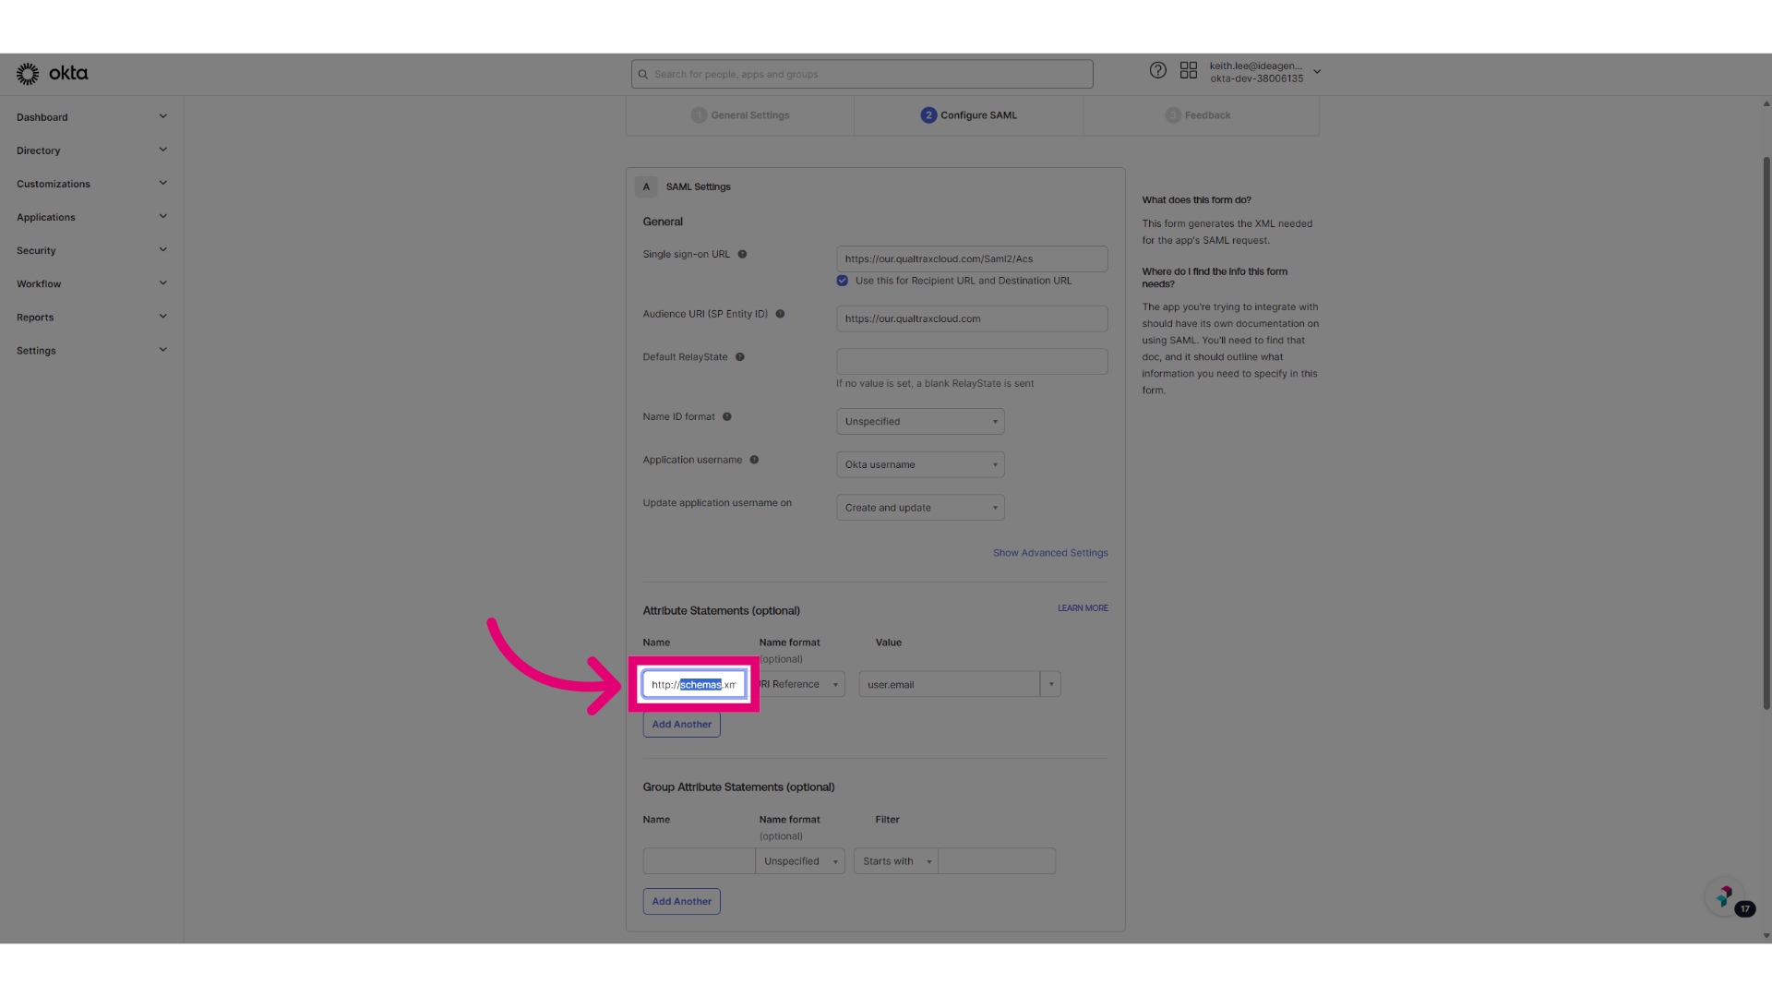Click the scrollbar down arrow
The height and width of the screenshot is (997, 1772).
(x=1766, y=935)
